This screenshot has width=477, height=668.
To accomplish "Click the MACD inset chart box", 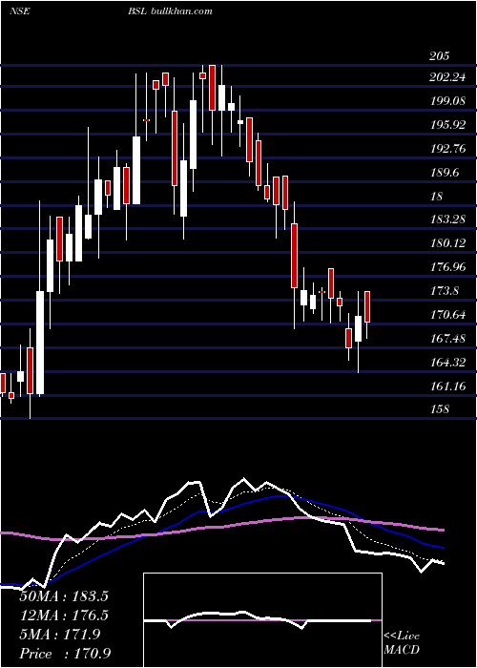I will point(262,620).
